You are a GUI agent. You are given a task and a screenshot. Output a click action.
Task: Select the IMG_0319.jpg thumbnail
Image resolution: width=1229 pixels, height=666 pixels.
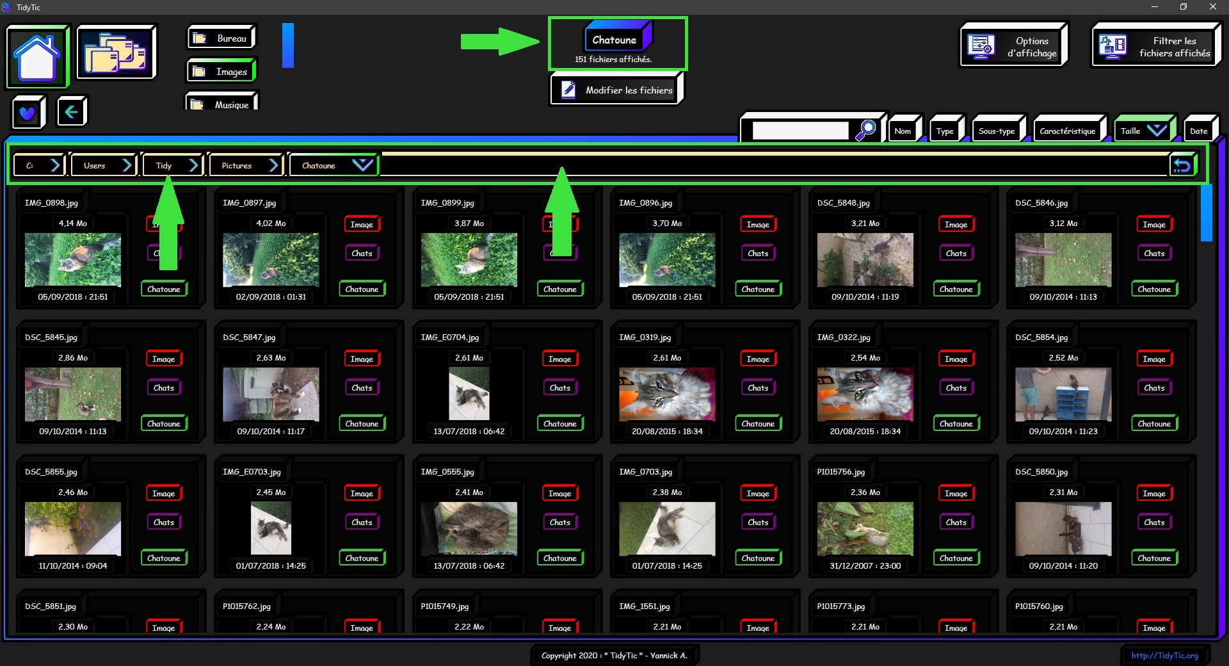point(667,394)
